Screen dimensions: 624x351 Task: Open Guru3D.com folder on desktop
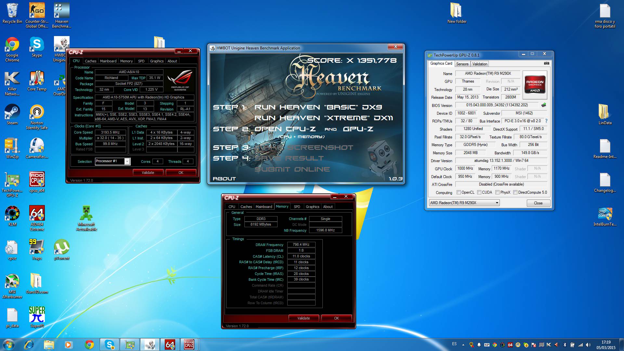coord(37,283)
